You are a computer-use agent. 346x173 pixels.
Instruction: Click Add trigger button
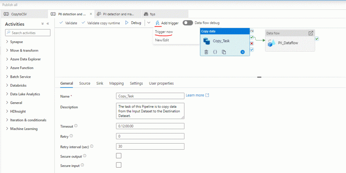[167, 23]
